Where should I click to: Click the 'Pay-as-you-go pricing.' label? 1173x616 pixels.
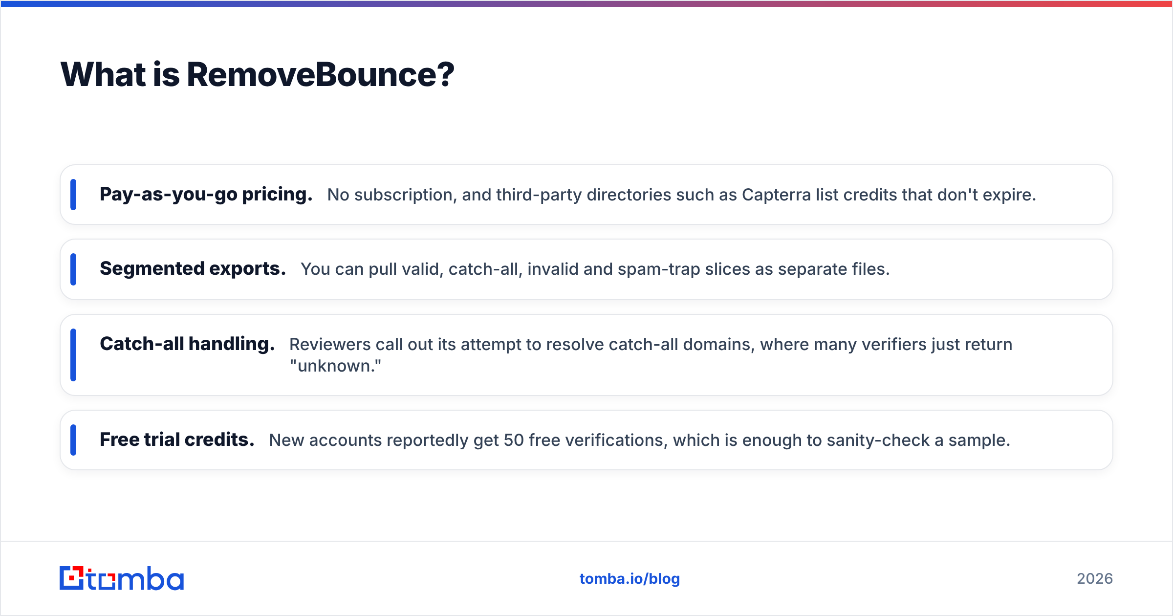[206, 195]
